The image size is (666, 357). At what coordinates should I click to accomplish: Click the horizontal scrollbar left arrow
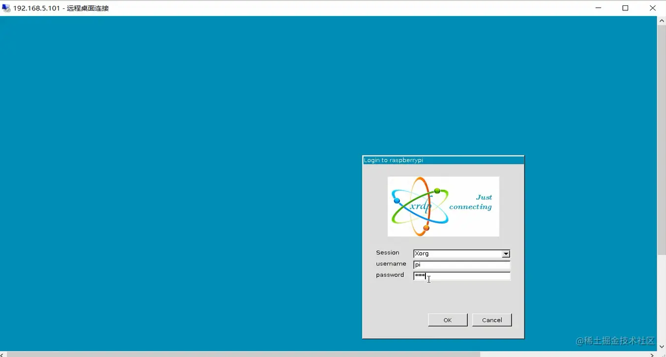3,354
